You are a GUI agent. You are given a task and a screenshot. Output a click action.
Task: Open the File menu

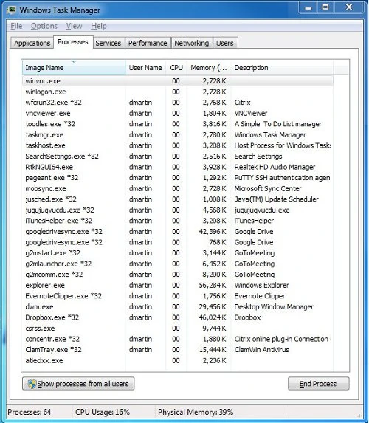[x=16, y=26]
